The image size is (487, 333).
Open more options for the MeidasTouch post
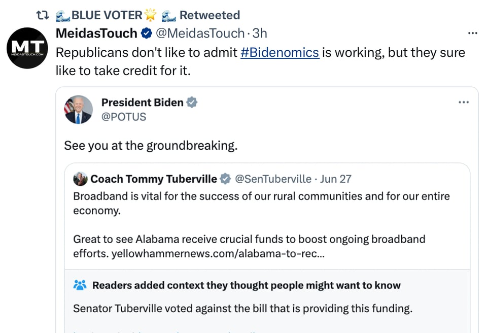(x=473, y=34)
